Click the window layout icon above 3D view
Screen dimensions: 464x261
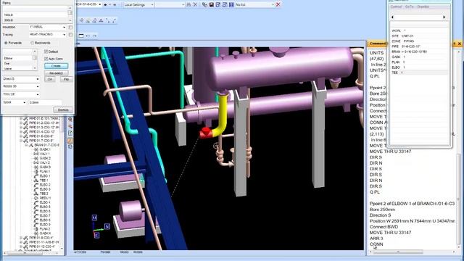(x=81, y=36)
